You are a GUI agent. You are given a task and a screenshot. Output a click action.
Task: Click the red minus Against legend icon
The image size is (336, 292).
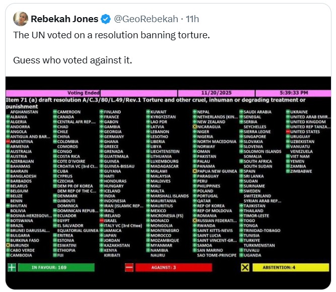click(x=129, y=267)
